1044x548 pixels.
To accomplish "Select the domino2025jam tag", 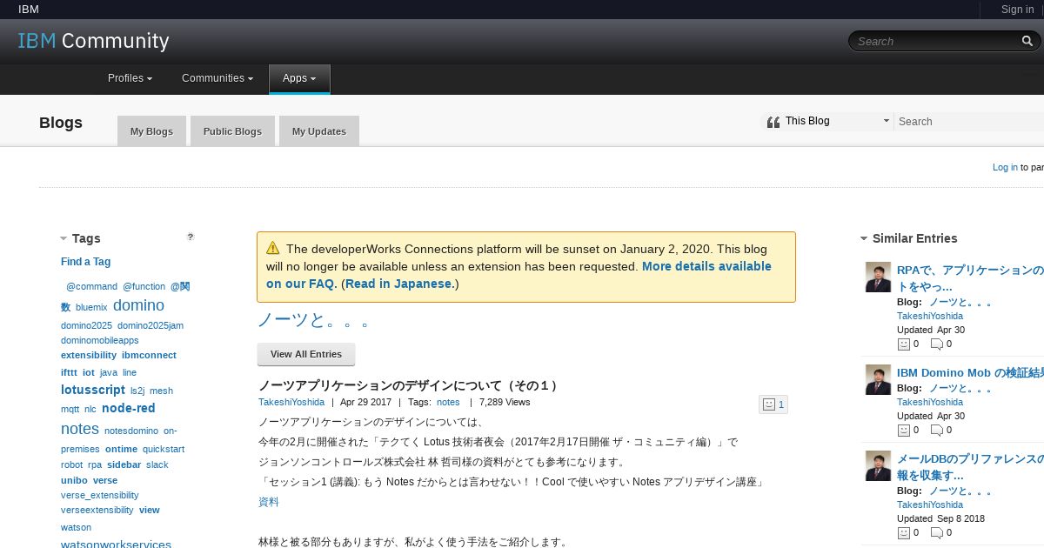I will 151,325.
